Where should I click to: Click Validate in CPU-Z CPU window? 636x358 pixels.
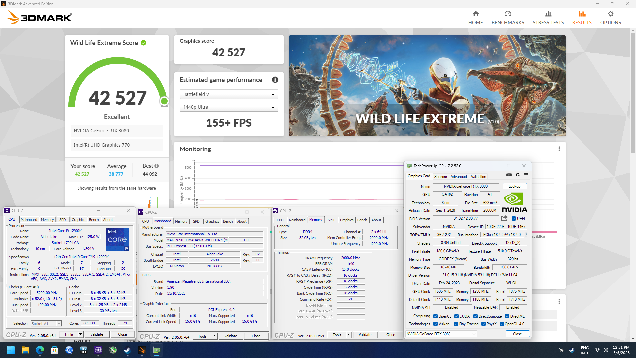click(x=97, y=334)
